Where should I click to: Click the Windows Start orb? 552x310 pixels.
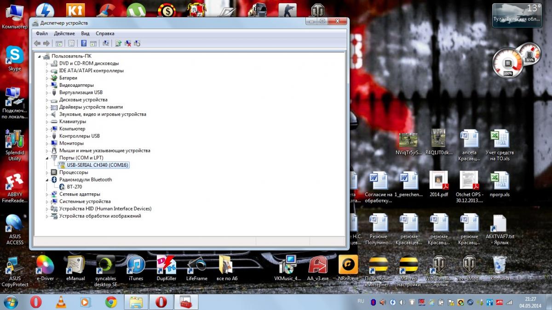click(10, 302)
